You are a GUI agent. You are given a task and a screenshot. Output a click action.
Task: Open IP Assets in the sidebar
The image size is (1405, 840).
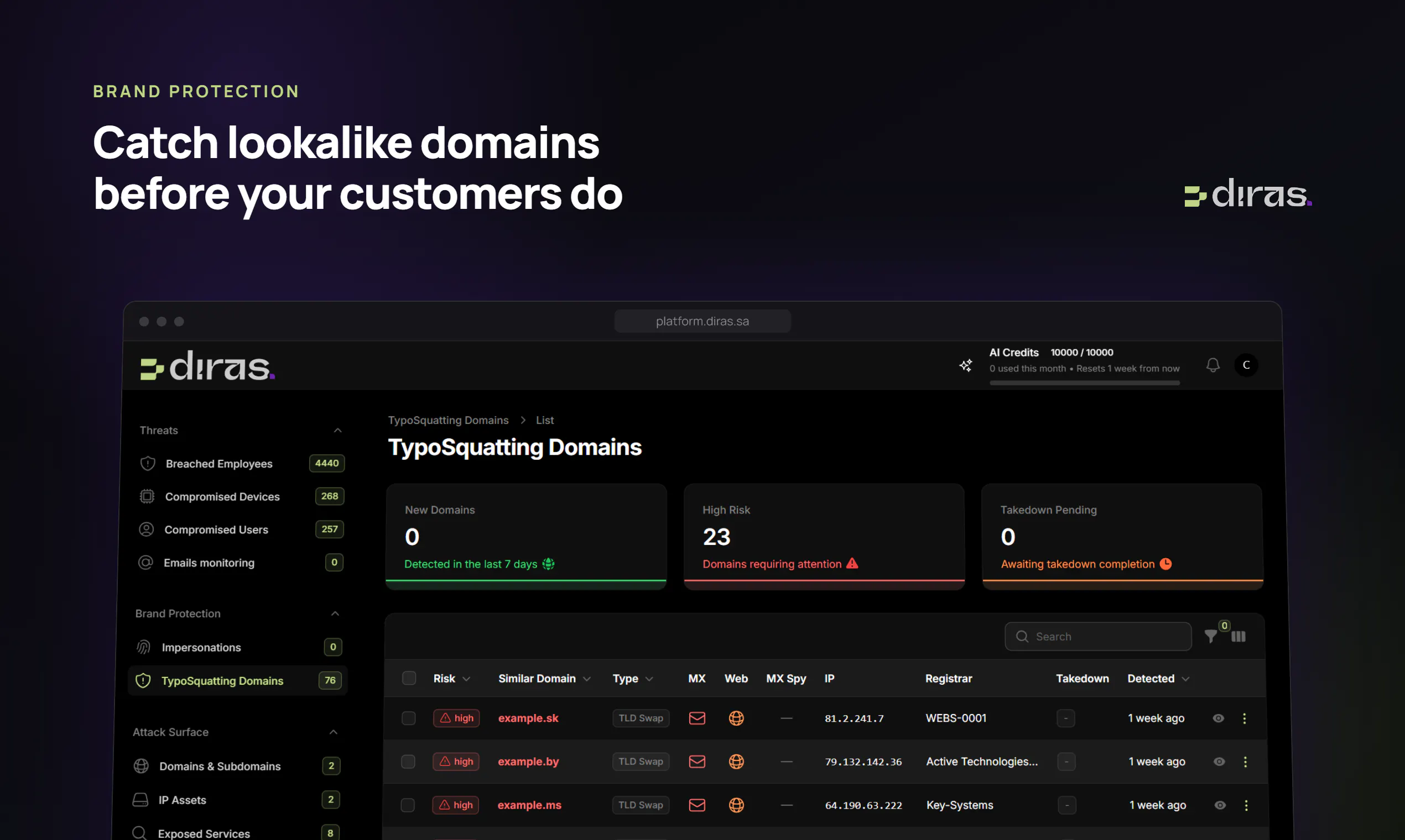coord(235,800)
